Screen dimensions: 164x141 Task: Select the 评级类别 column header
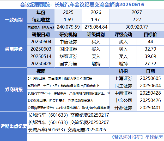pyautogui.click(x=96, y=35)
